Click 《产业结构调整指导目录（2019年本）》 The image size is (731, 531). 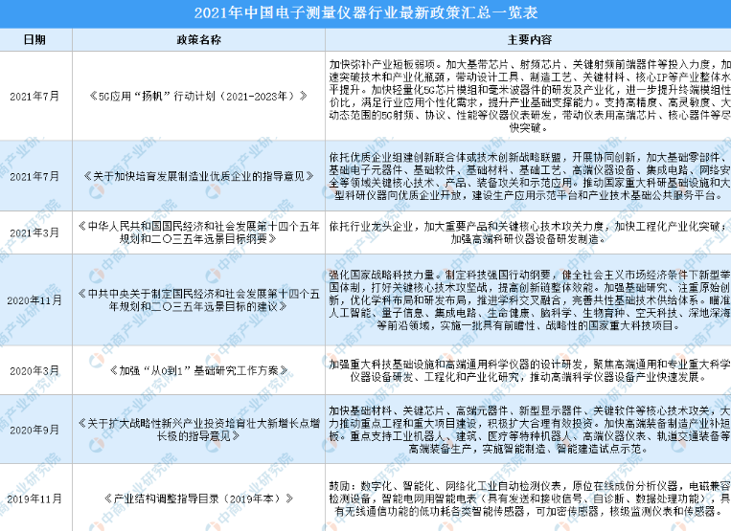pos(198,498)
